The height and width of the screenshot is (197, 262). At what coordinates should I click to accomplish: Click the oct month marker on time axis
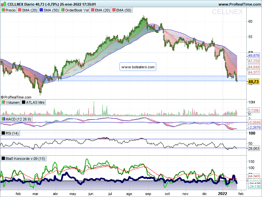167,194
